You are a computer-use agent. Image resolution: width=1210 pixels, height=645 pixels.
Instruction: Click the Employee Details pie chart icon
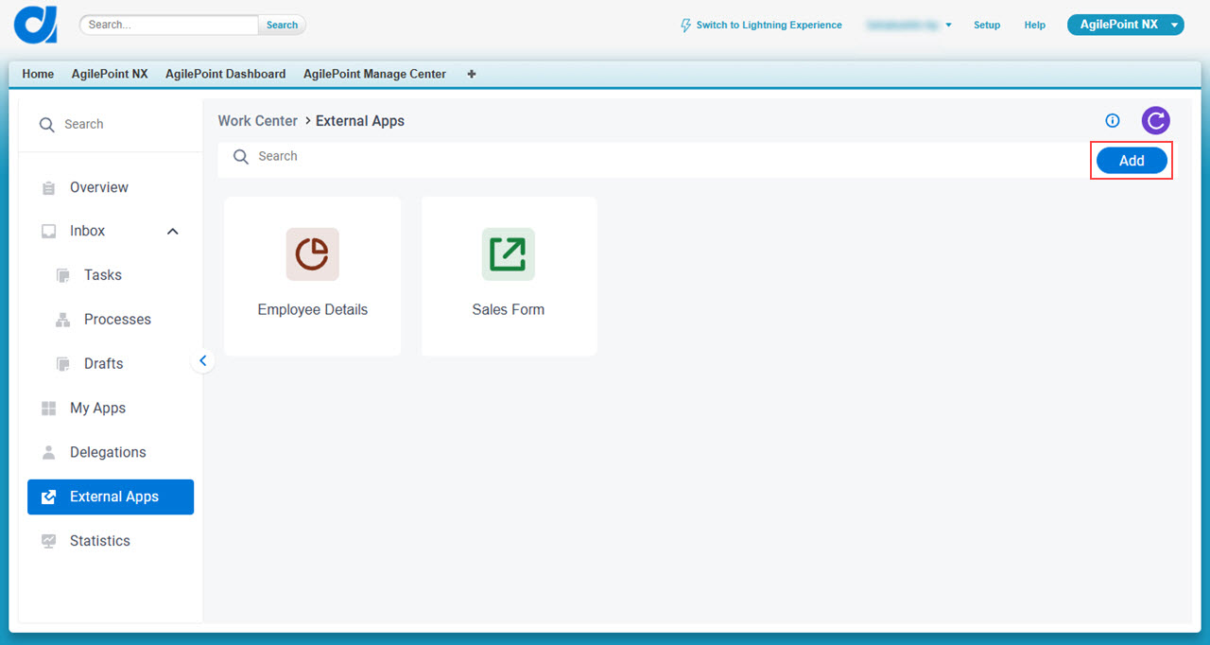click(x=312, y=254)
